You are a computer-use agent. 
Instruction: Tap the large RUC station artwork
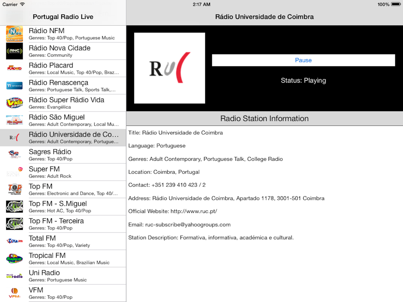170,68
